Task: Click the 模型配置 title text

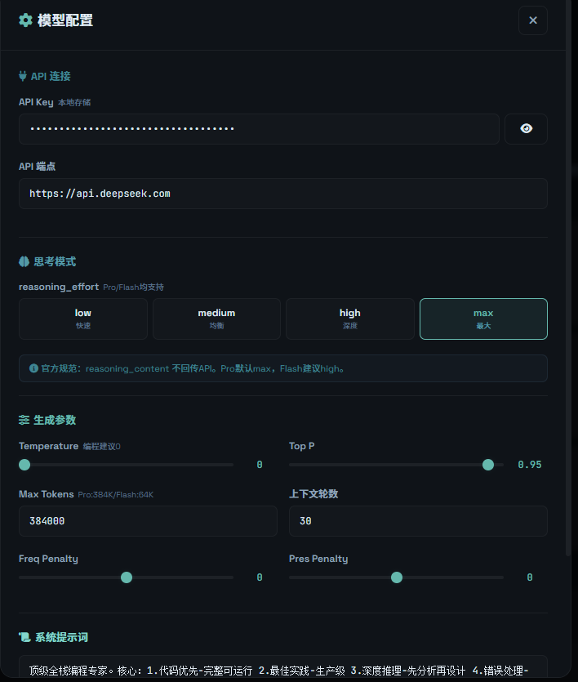Action: [x=65, y=20]
